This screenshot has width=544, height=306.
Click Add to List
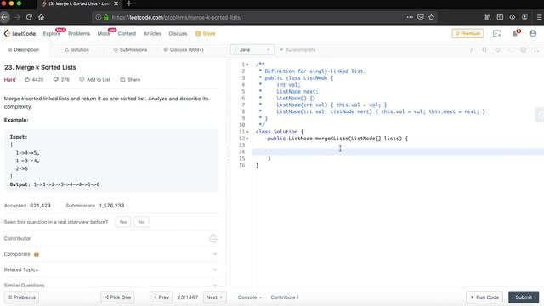[x=94, y=79]
